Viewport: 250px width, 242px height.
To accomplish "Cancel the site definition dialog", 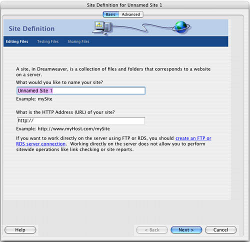I will point(220,230).
